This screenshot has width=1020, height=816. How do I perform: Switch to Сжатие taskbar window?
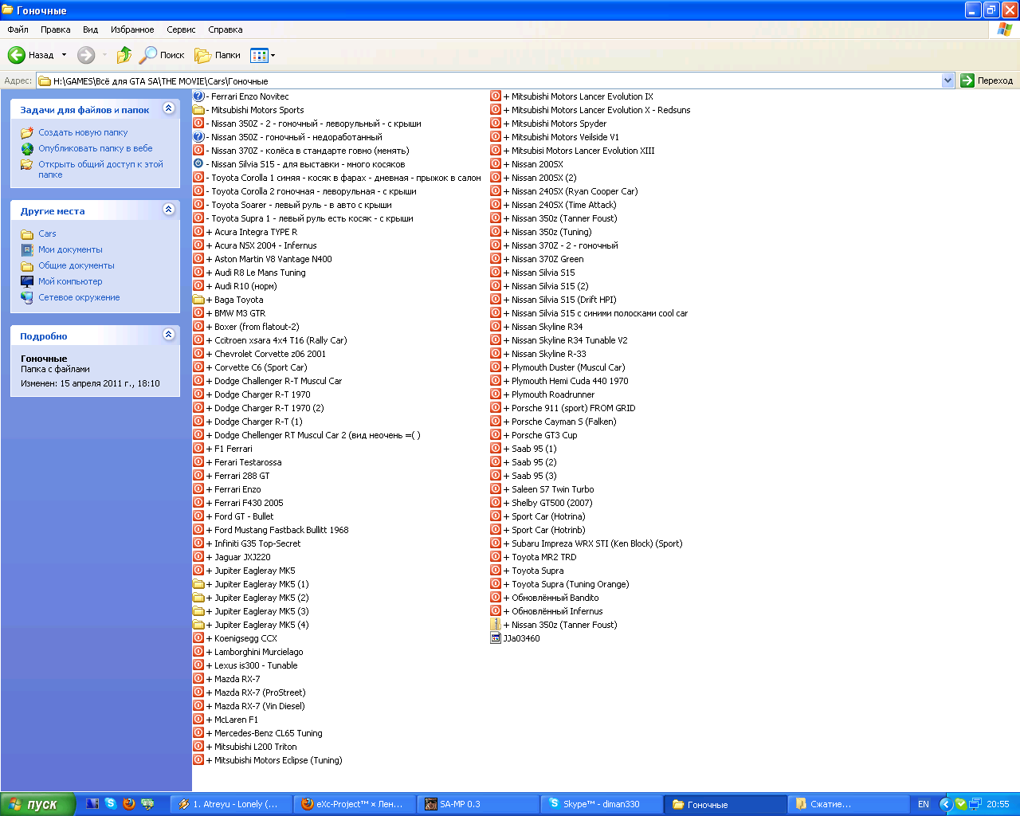click(x=849, y=804)
